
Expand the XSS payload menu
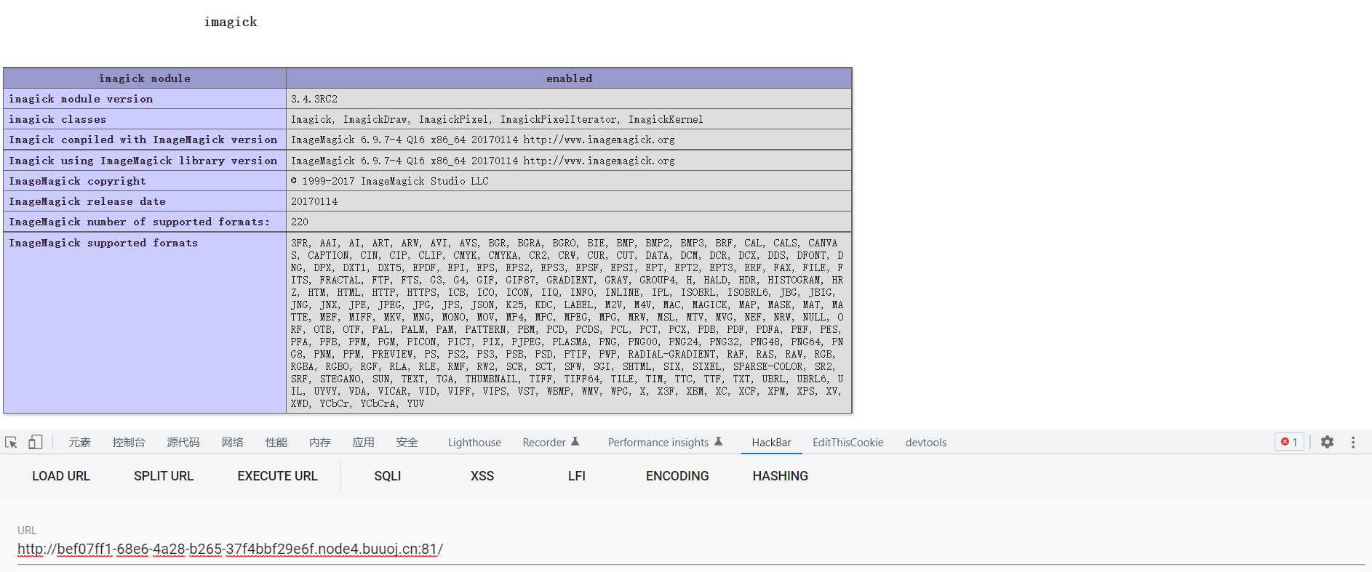(x=482, y=476)
